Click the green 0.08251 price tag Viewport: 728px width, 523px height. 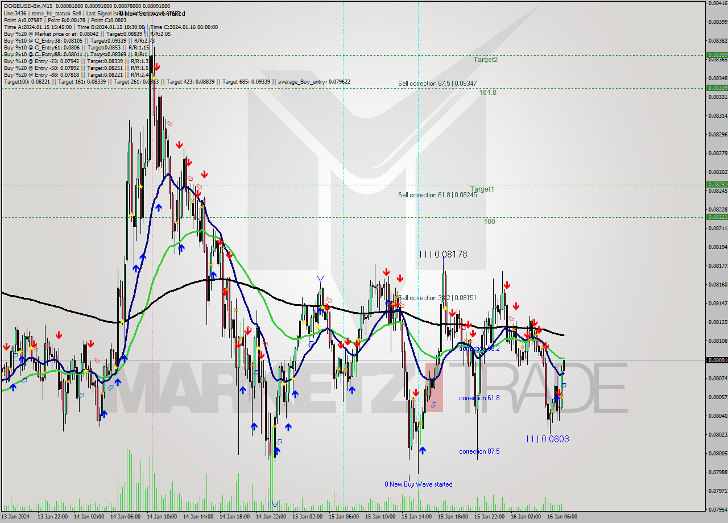pos(717,184)
